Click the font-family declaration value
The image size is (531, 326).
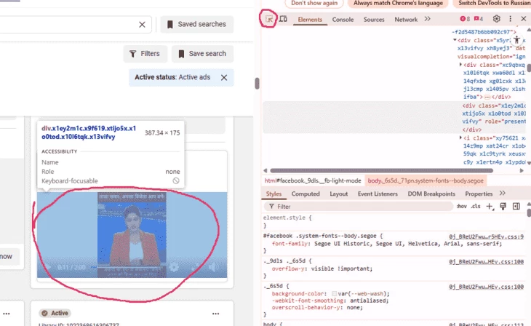click(408, 244)
